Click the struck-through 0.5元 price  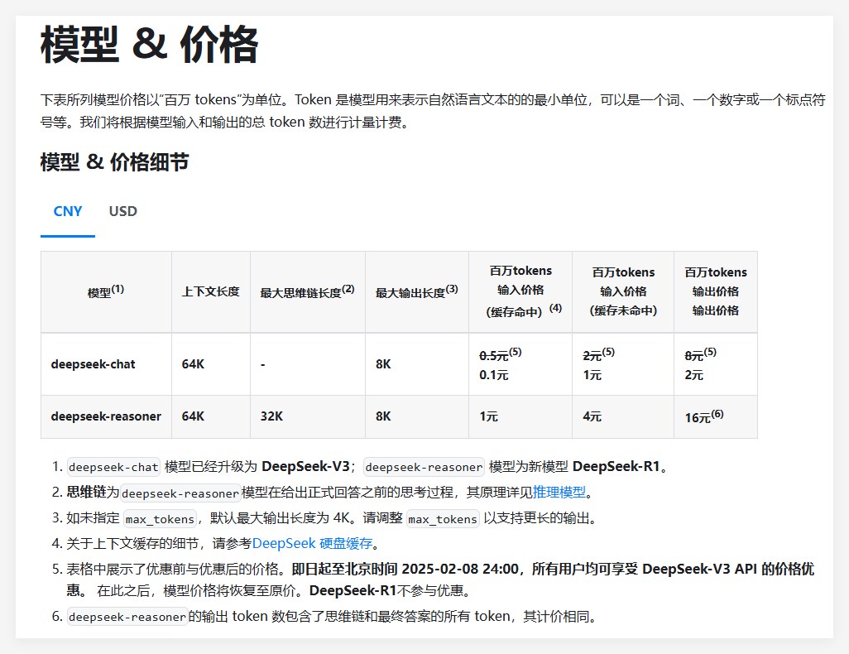(494, 355)
